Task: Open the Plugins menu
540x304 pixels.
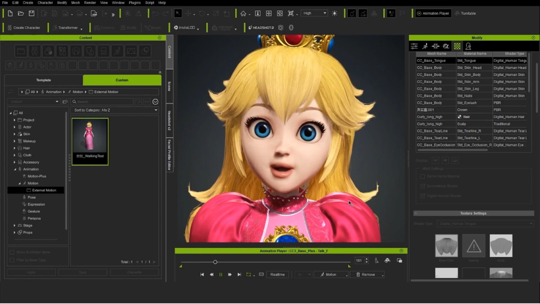Action: (134, 3)
